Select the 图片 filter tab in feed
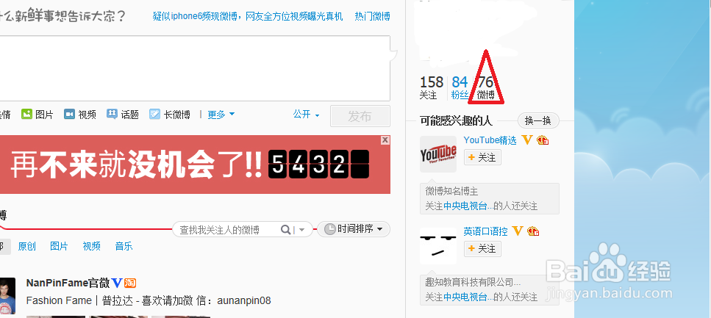 pyautogui.click(x=59, y=246)
